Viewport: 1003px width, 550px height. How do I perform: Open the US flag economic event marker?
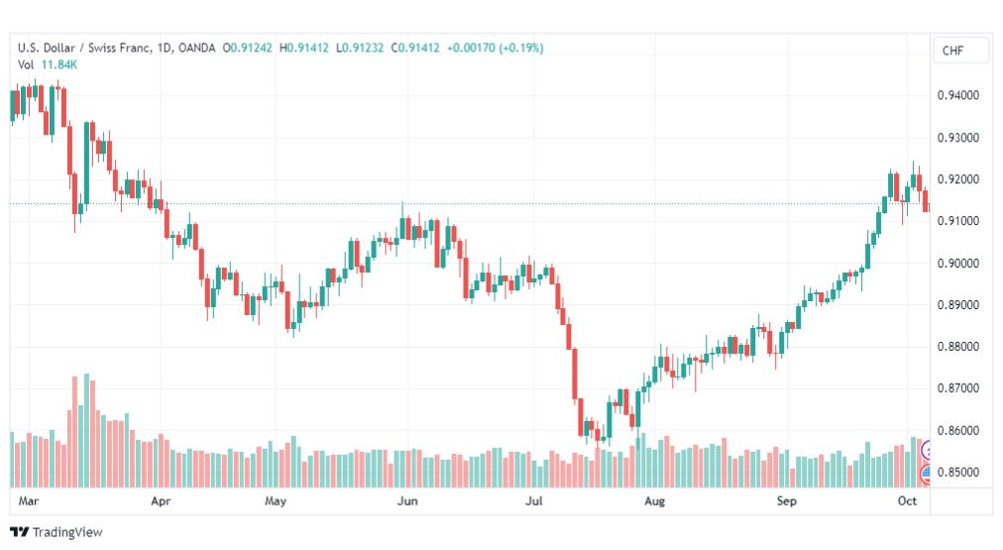(926, 474)
